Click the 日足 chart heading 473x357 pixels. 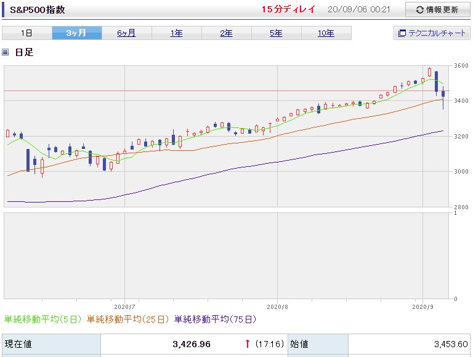tap(24, 52)
